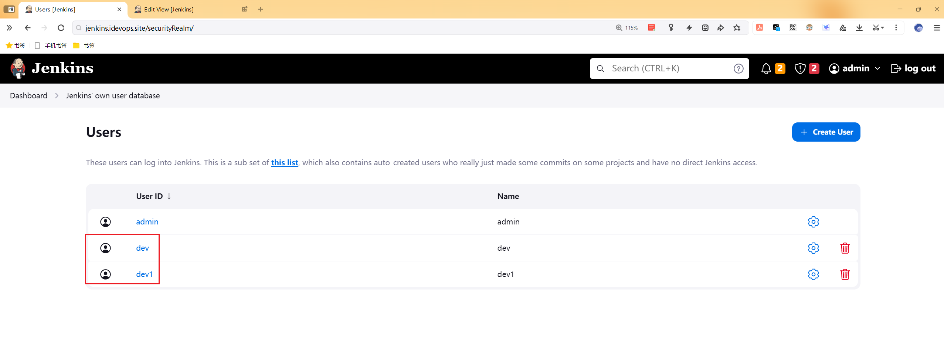The width and height of the screenshot is (944, 362).
Task: Click the browser address bar URL
Action: [x=139, y=28]
